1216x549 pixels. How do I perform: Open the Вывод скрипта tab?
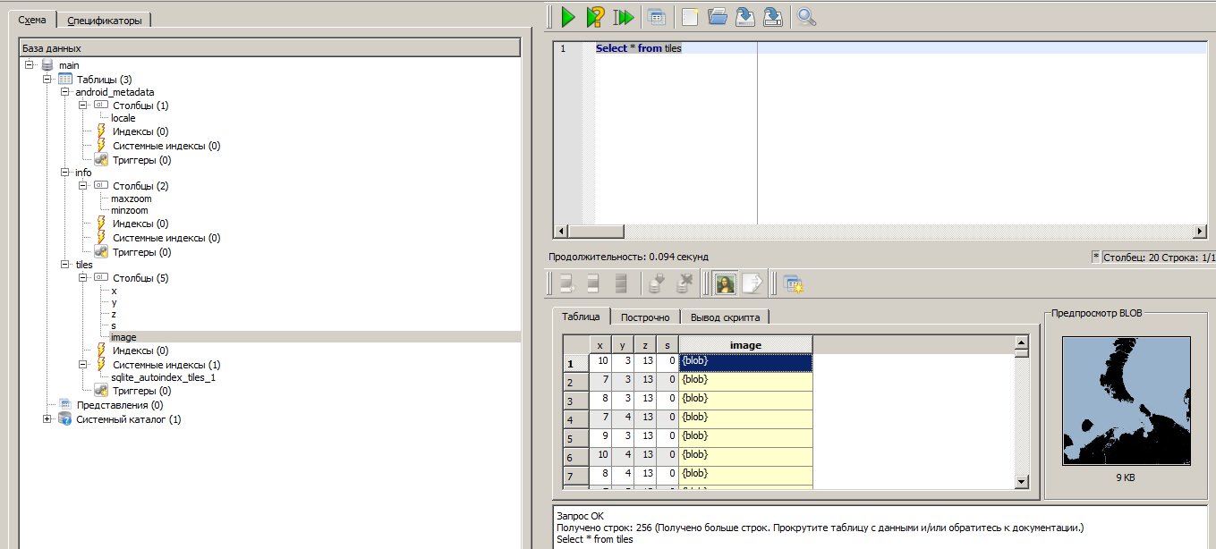pos(725,317)
